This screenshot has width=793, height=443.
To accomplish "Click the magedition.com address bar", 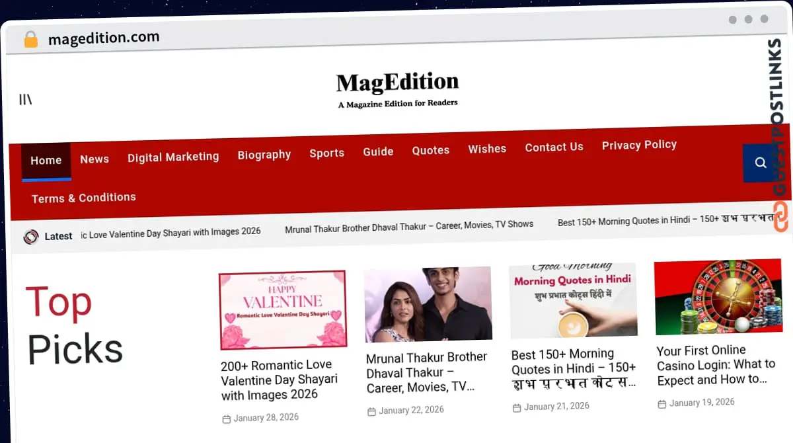I will tap(104, 38).
